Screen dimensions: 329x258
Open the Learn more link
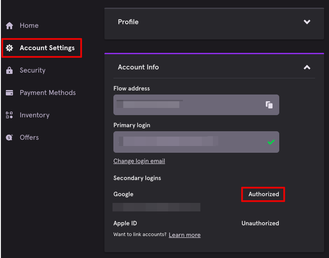(x=185, y=235)
